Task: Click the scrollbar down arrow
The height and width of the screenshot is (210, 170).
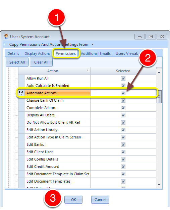Action: [159, 185]
